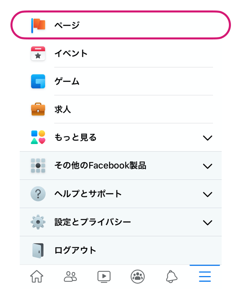Open the Watch video tab
This screenshot has width=243, height=305.
coord(104,276)
